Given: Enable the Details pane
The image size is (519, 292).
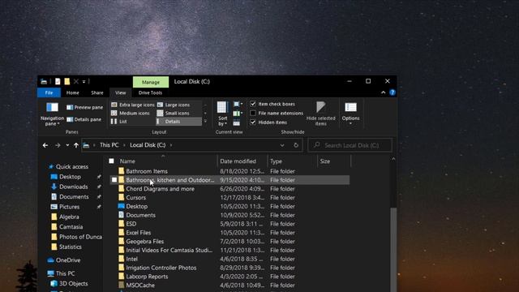Looking at the screenshot, I should (x=84, y=119).
